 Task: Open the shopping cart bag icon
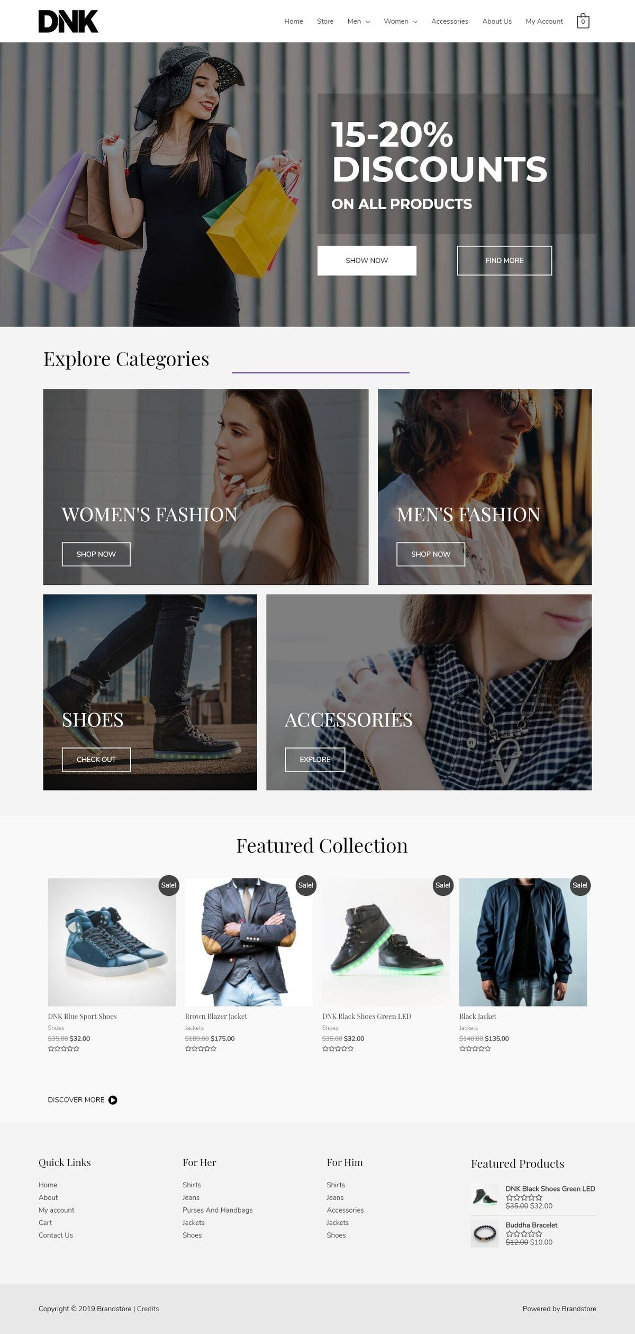pyautogui.click(x=583, y=21)
